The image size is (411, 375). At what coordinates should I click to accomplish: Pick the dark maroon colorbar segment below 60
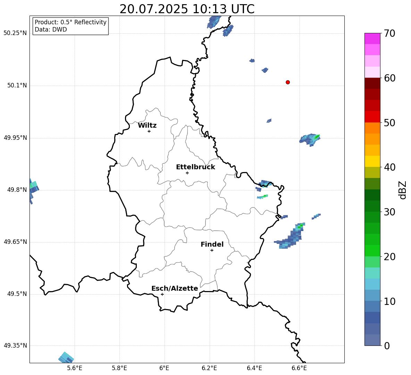click(372, 83)
